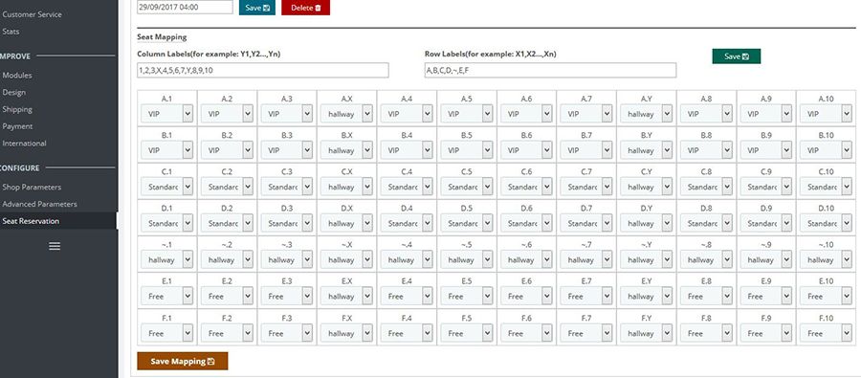
Task: Open Customer Service sidebar link
Action: tap(32, 14)
